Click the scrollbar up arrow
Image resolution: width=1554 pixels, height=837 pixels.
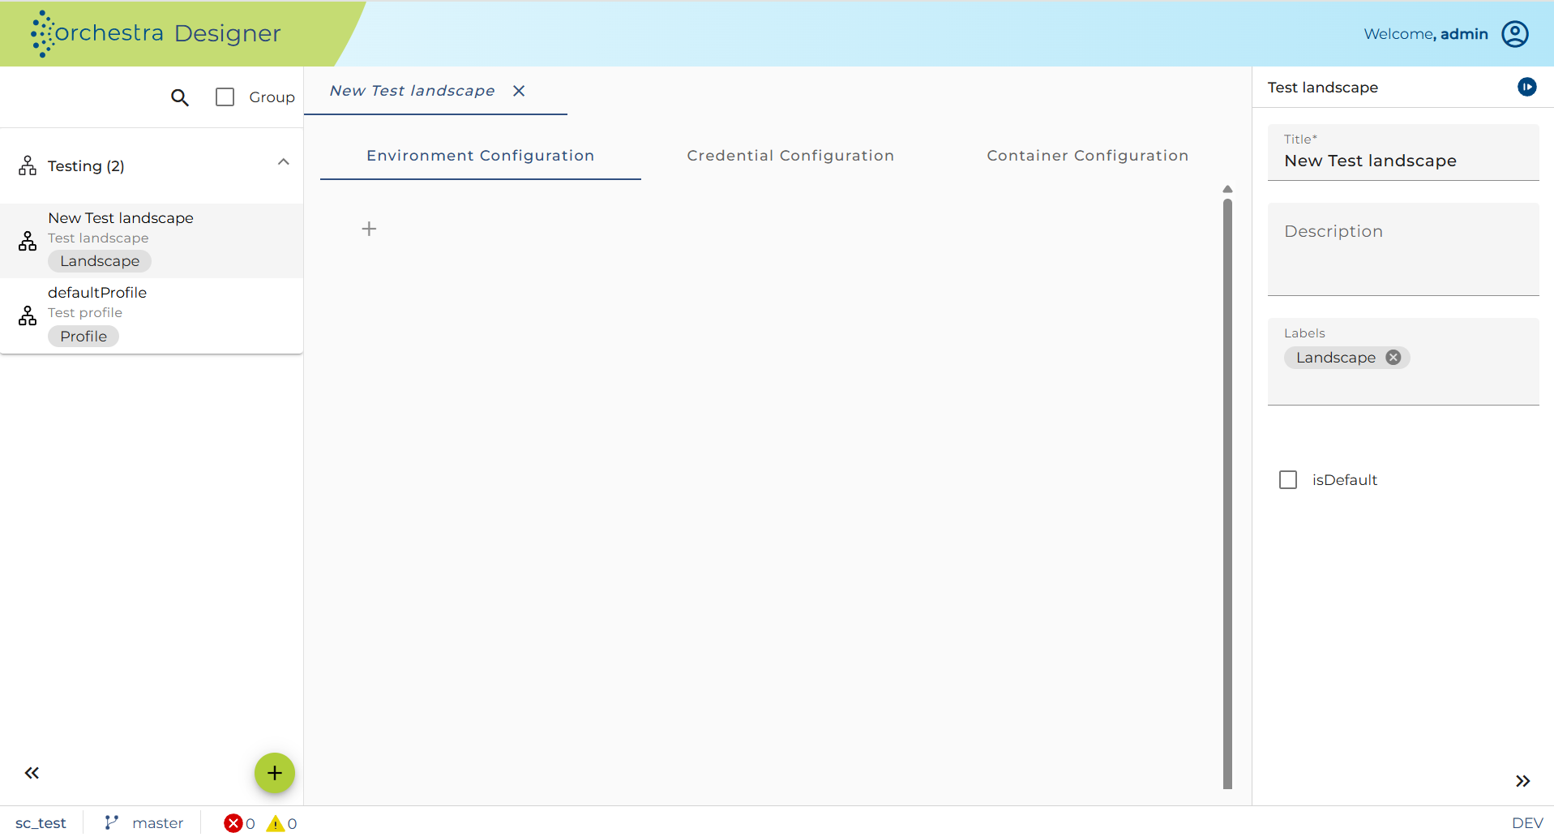click(1227, 189)
